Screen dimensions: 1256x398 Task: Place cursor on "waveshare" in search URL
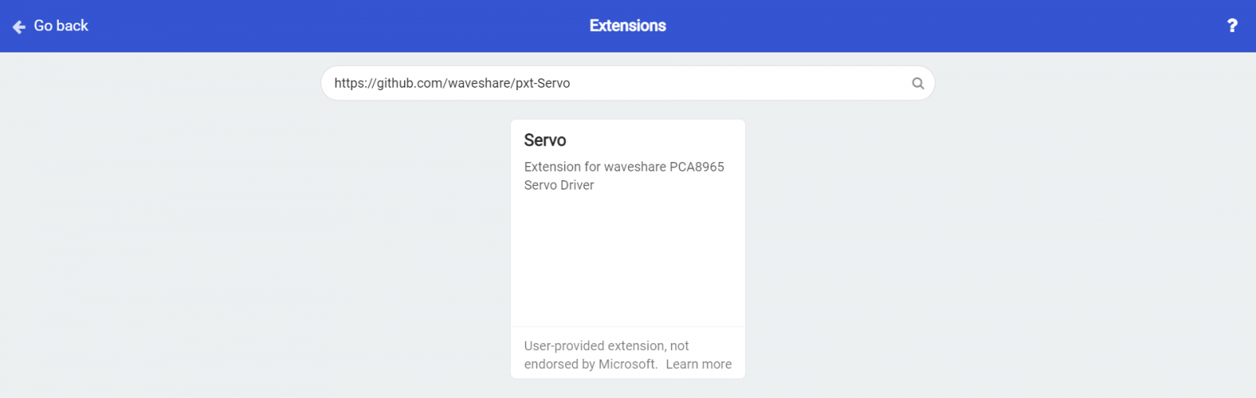click(479, 83)
